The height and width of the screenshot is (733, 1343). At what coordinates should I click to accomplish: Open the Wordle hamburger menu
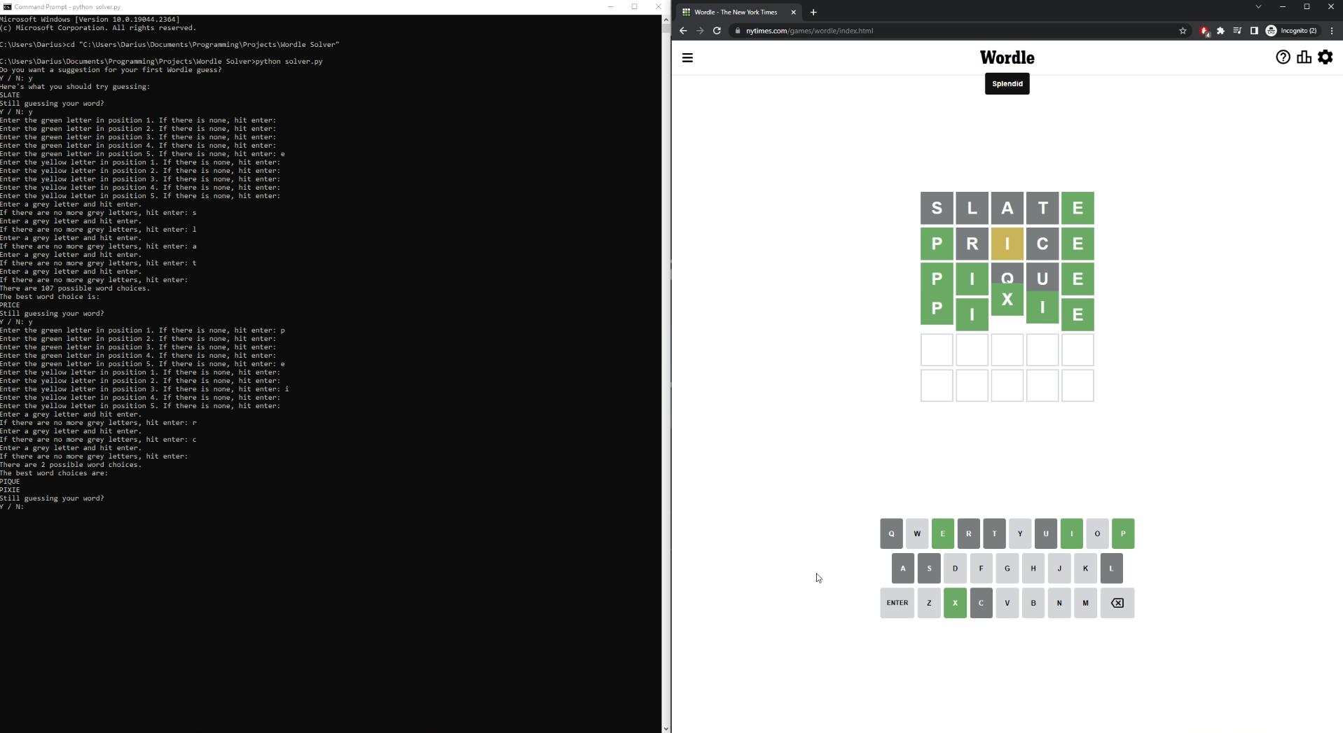click(687, 58)
